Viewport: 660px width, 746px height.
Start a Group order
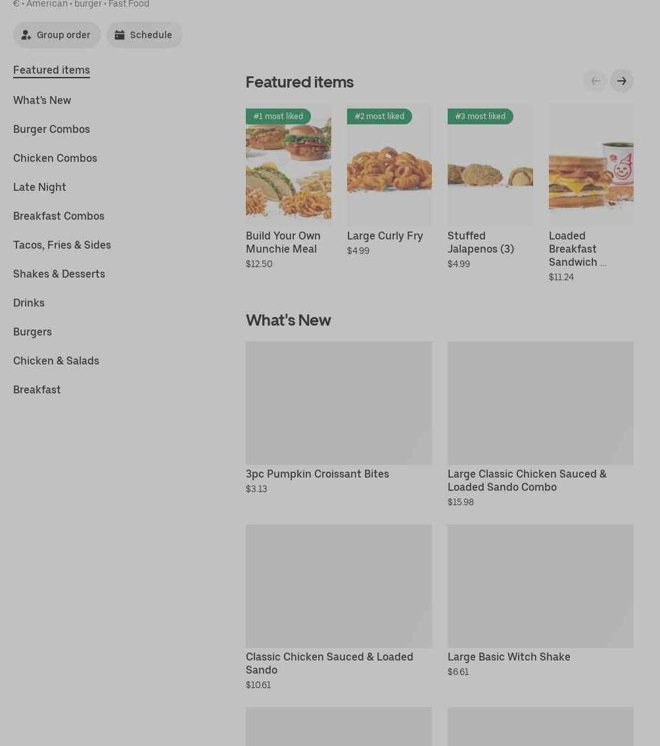pos(57,35)
